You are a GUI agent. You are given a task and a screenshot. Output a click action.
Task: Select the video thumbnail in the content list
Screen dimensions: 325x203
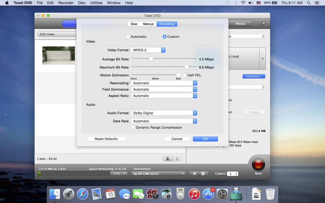58,55
